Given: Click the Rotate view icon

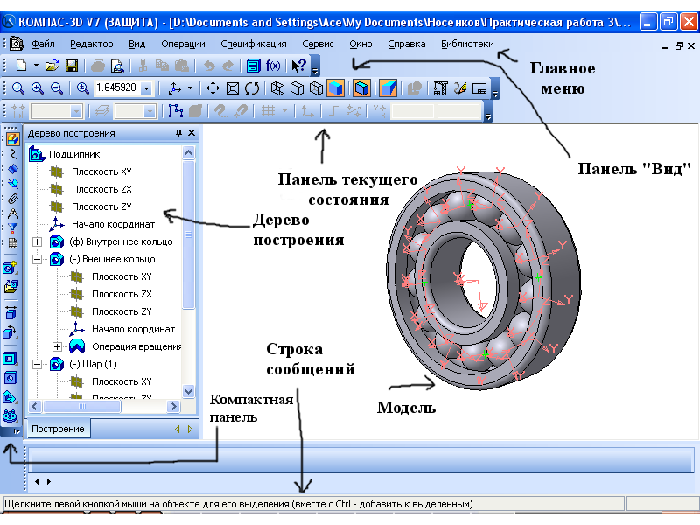Looking at the screenshot, I should coord(252,88).
